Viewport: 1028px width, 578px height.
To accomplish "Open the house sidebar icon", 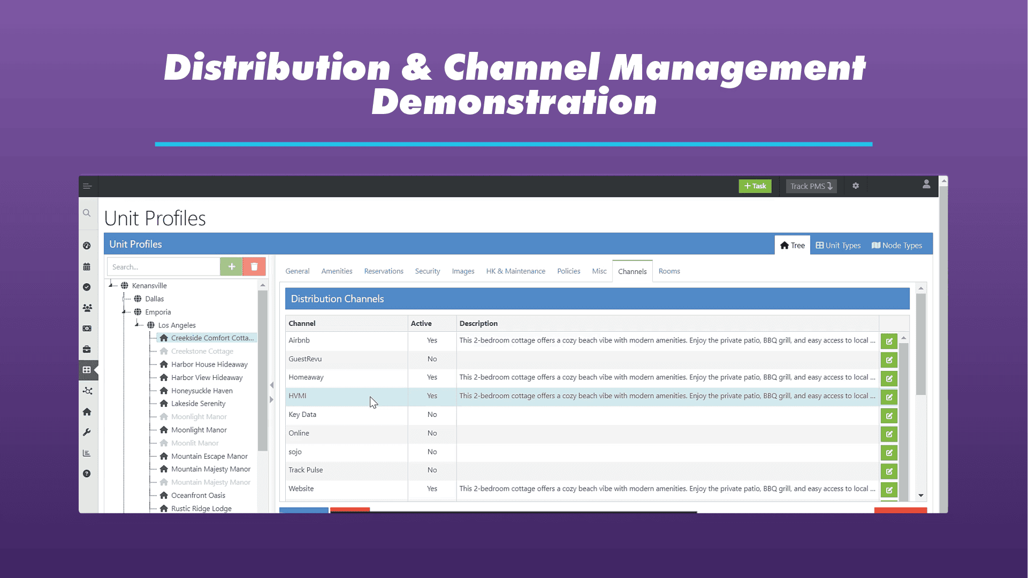I will (87, 412).
